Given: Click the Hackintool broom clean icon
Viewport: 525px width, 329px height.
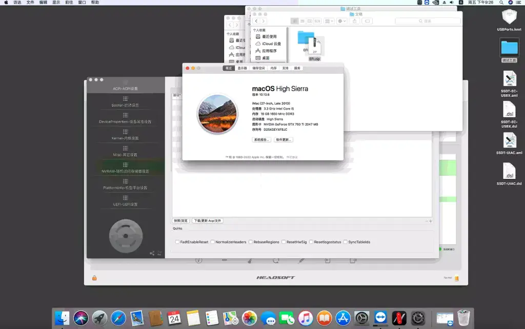Looking at the screenshot, I should [250, 260].
